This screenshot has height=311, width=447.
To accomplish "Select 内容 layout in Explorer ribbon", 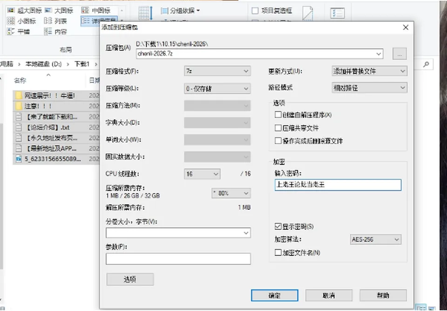I will pyautogui.click(x=55, y=31).
